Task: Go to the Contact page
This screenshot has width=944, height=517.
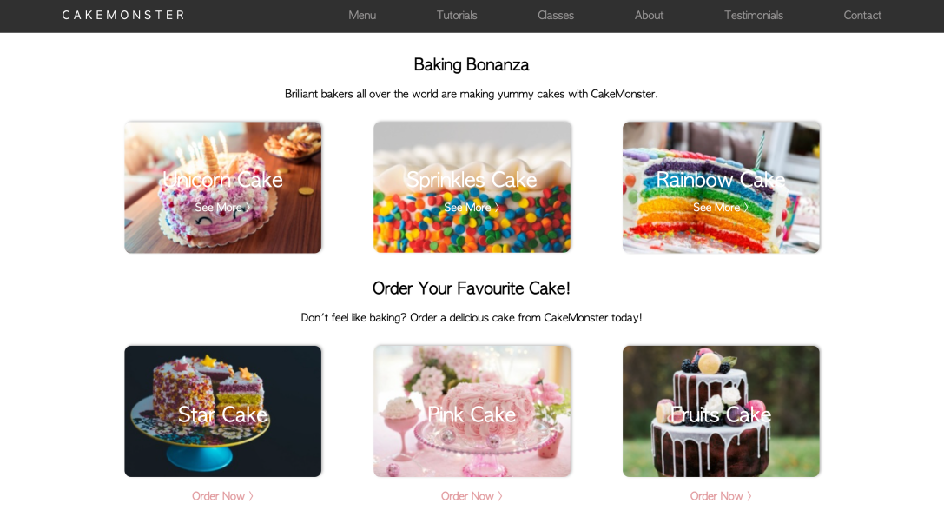Action: click(862, 15)
